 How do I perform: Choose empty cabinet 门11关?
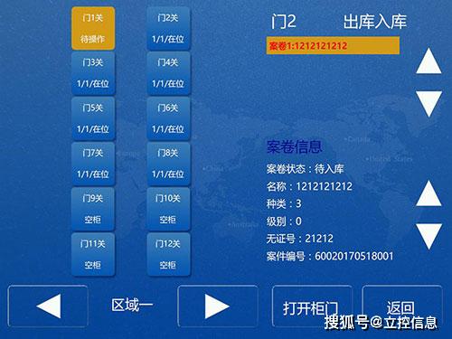(93, 254)
